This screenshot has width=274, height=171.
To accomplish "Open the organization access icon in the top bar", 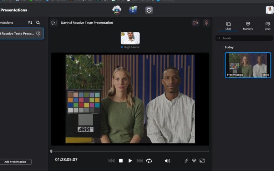I will coord(149,10).
